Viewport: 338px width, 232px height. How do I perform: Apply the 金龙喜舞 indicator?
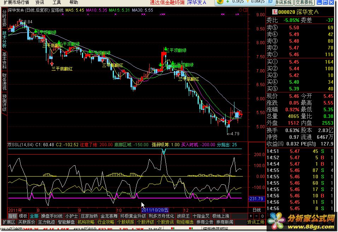pyautogui.click(x=109, y=216)
